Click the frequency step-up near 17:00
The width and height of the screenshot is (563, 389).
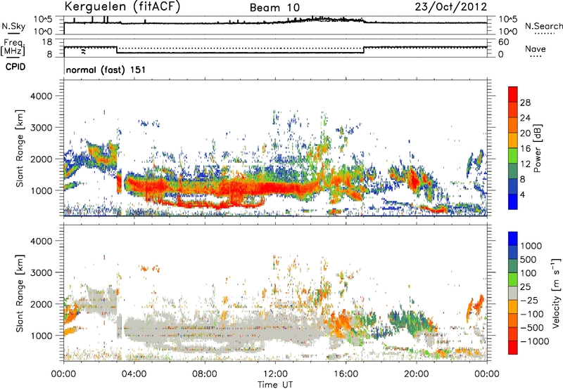(364, 50)
